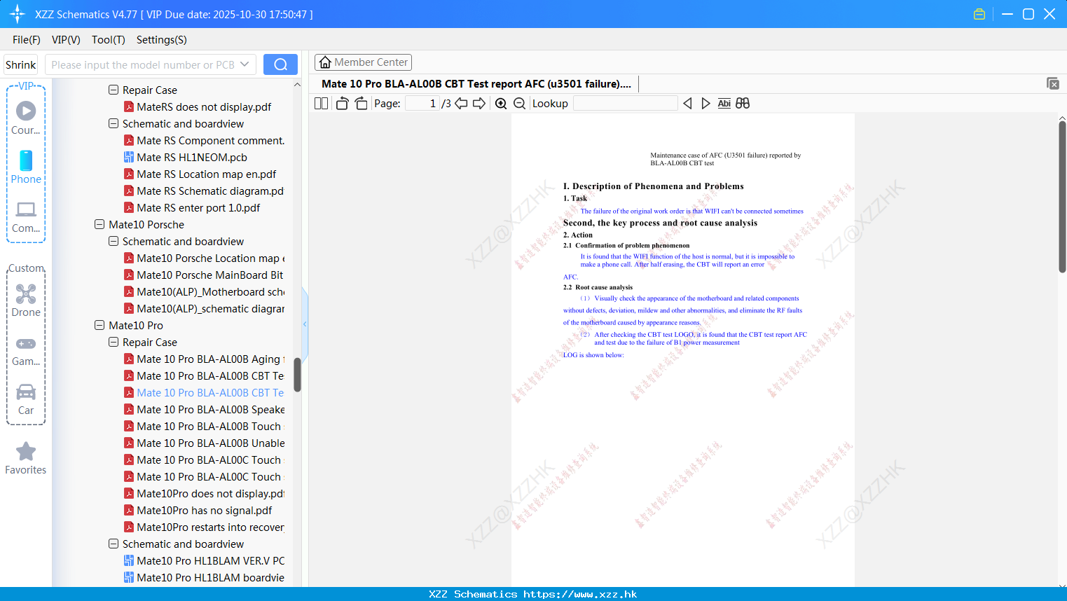Open Mate10(ALP)_Motherboard schematic file

click(x=210, y=292)
